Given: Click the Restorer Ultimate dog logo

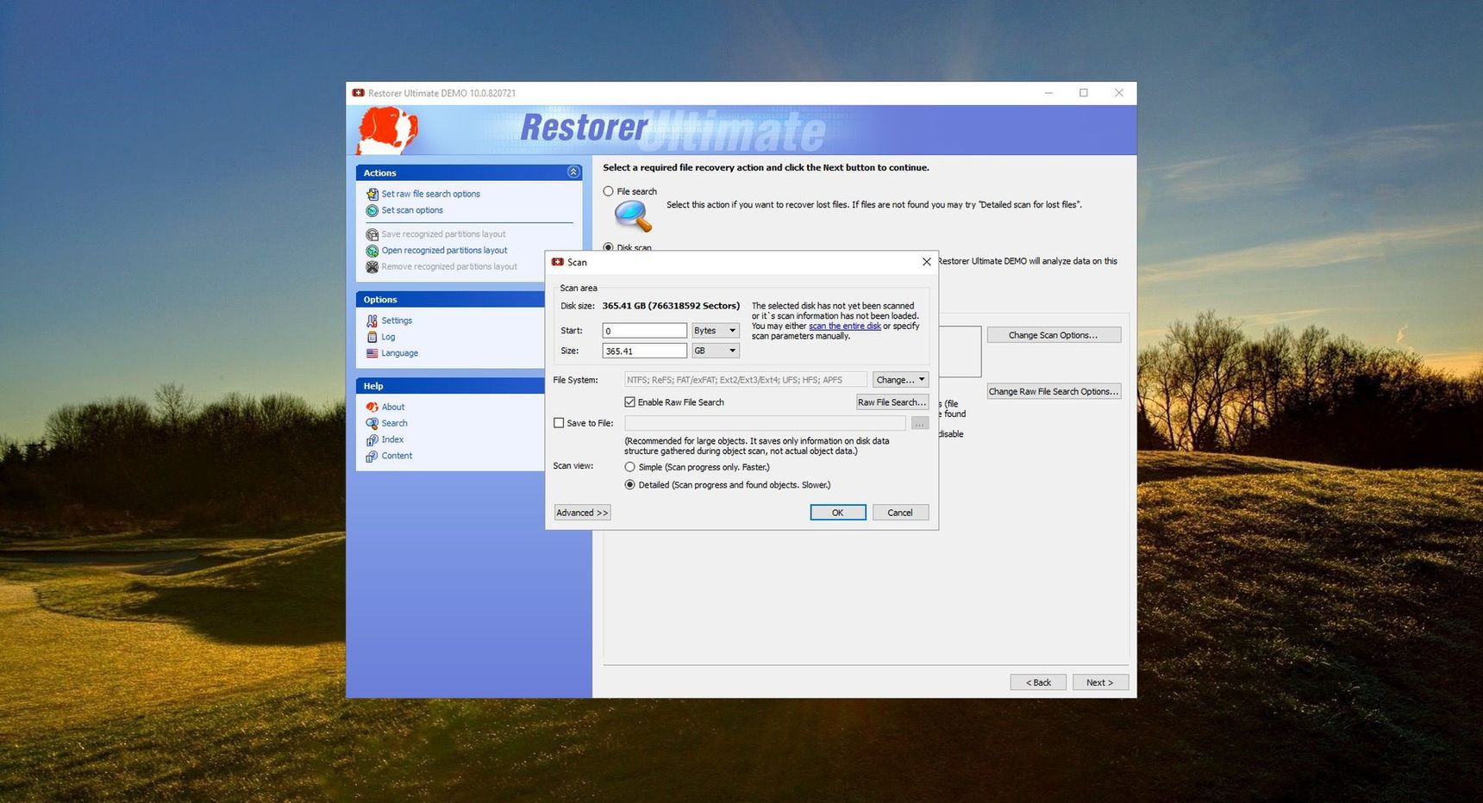Looking at the screenshot, I should coord(387,130).
